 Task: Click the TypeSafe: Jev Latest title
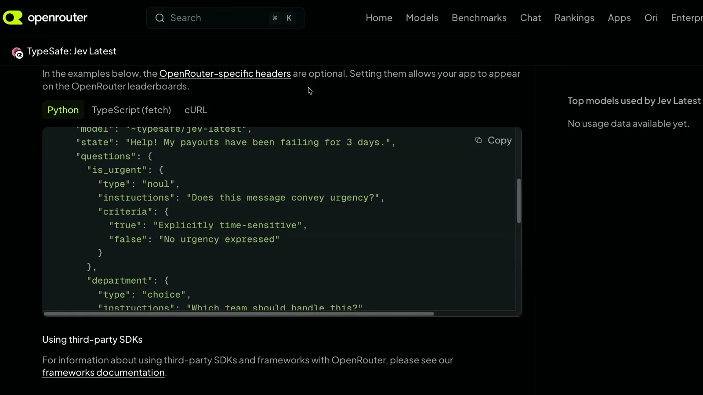coord(72,51)
